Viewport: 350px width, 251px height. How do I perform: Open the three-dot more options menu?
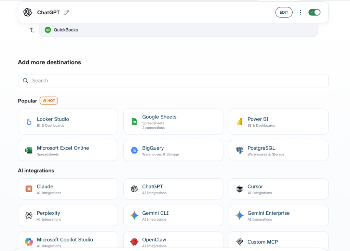coord(300,12)
